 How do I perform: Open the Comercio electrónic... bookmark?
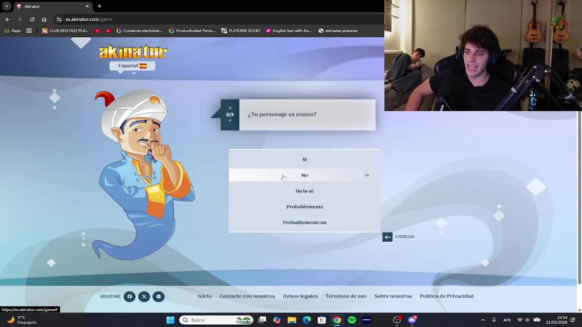click(x=140, y=31)
